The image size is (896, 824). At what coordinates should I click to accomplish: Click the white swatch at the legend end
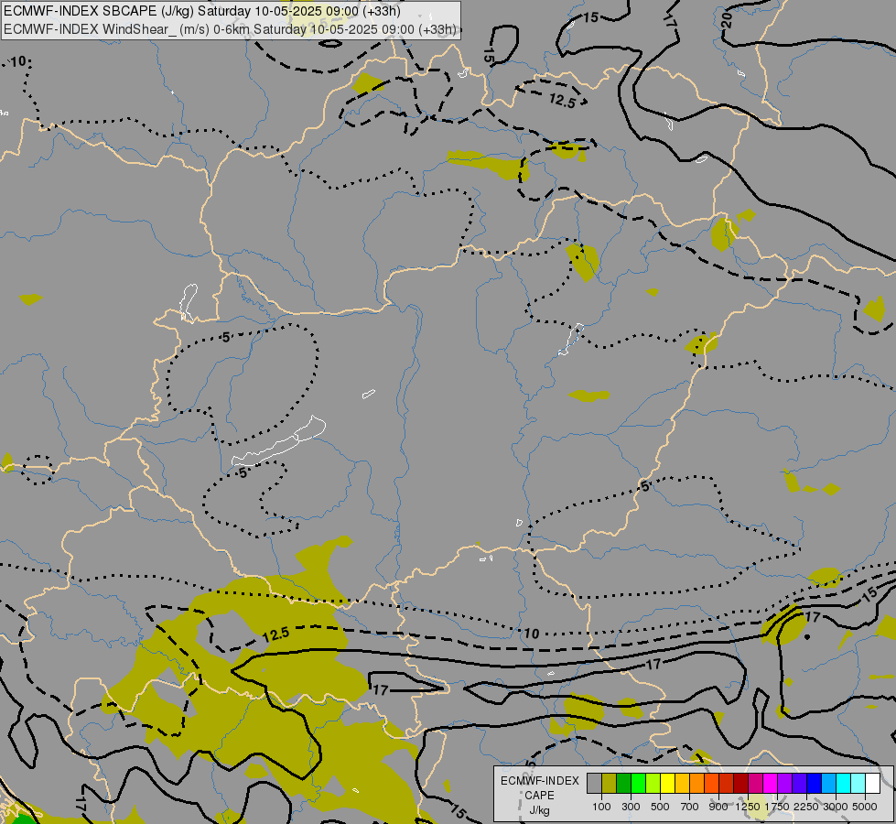[x=873, y=784]
